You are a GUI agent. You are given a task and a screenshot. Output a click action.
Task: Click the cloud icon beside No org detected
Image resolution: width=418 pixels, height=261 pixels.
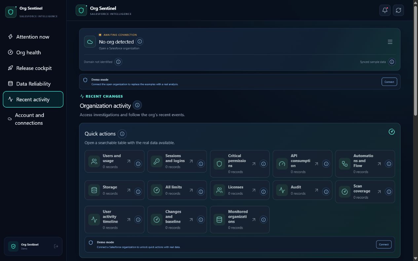tap(90, 42)
